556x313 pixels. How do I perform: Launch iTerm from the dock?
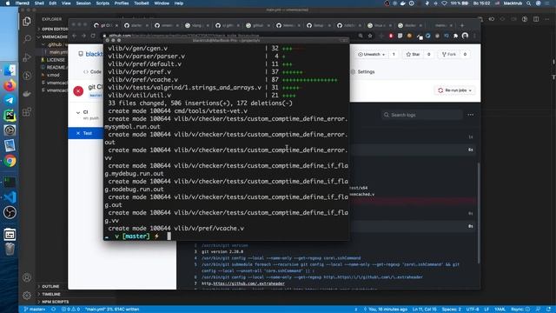click(x=10, y=182)
